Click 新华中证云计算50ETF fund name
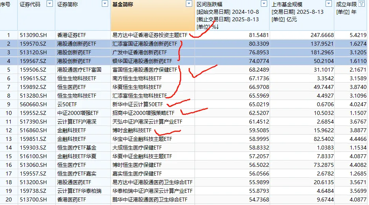 138,104
